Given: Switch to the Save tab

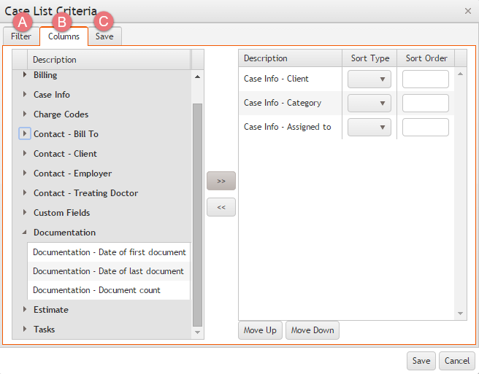Looking at the screenshot, I should pos(104,36).
